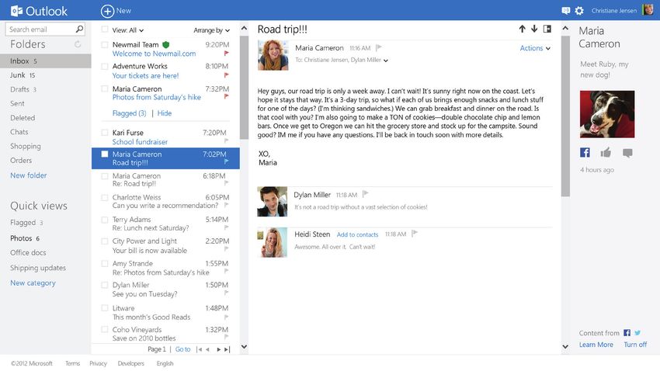Image resolution: width=660 pixels, height=371 pixels.
Task: Check the Terry Adams email checkbox
Action: 104,220
